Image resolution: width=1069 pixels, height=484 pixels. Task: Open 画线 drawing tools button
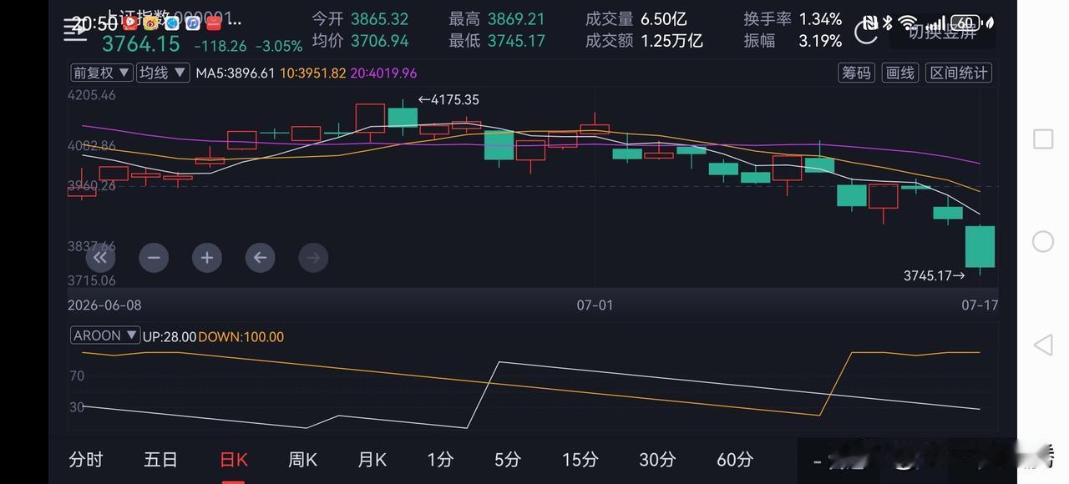point(900,73)
